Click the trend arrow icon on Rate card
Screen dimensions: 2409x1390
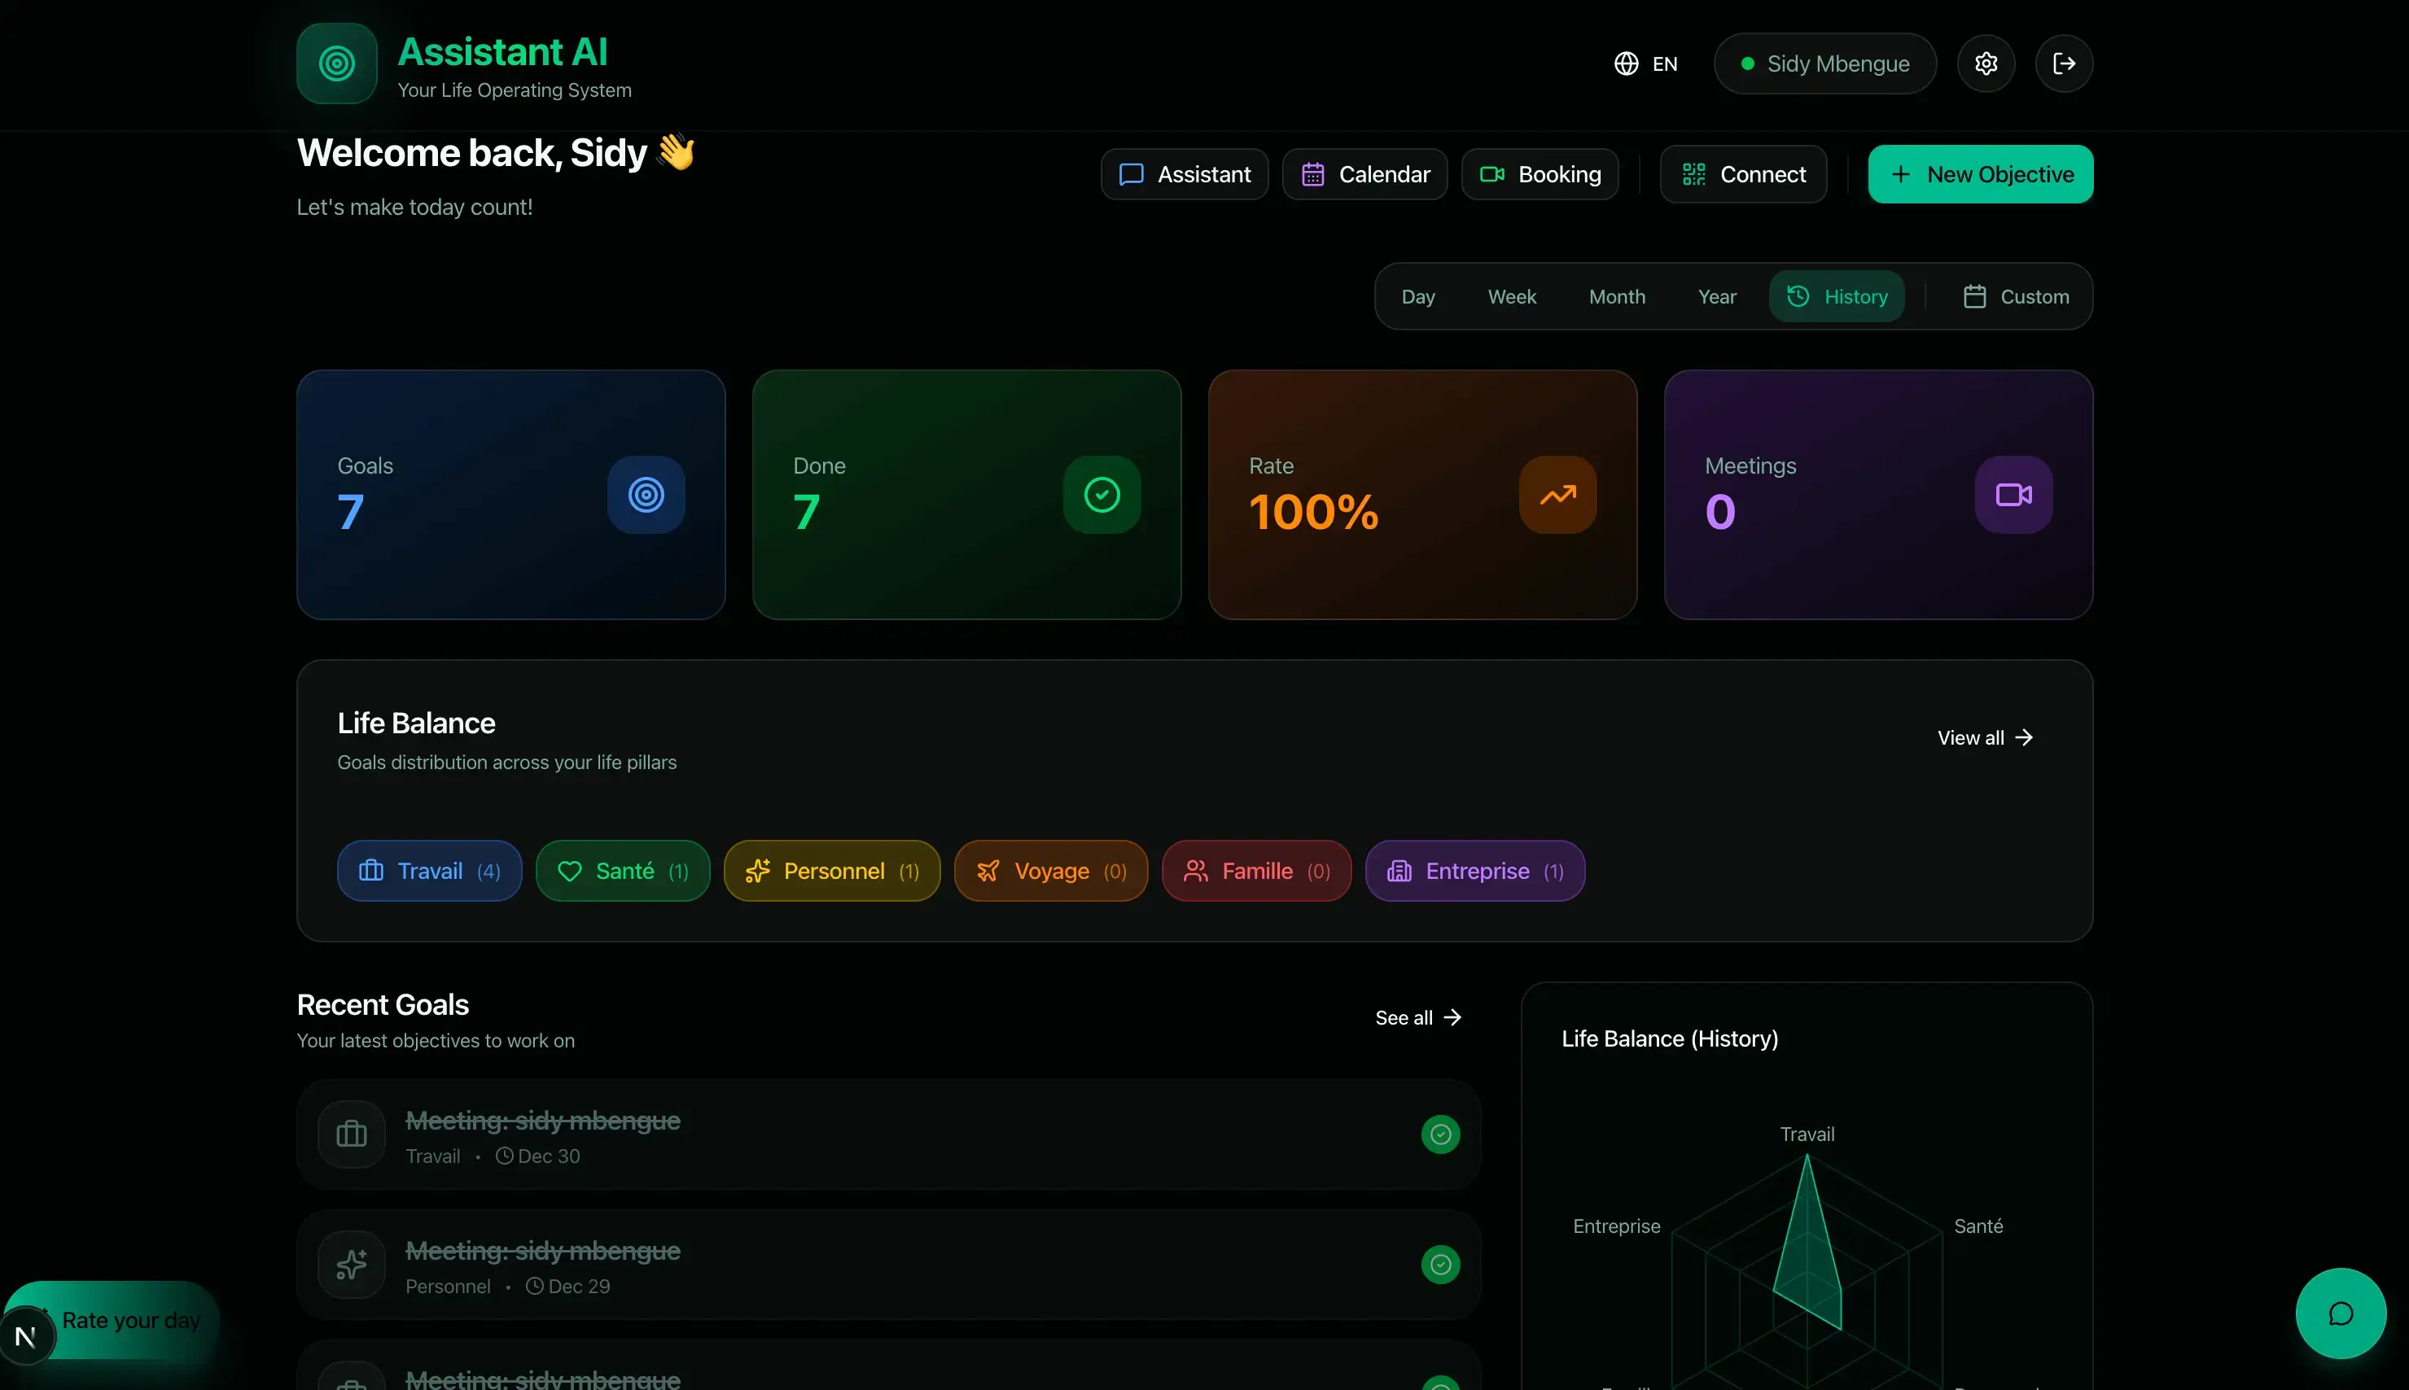[1557, 495]
